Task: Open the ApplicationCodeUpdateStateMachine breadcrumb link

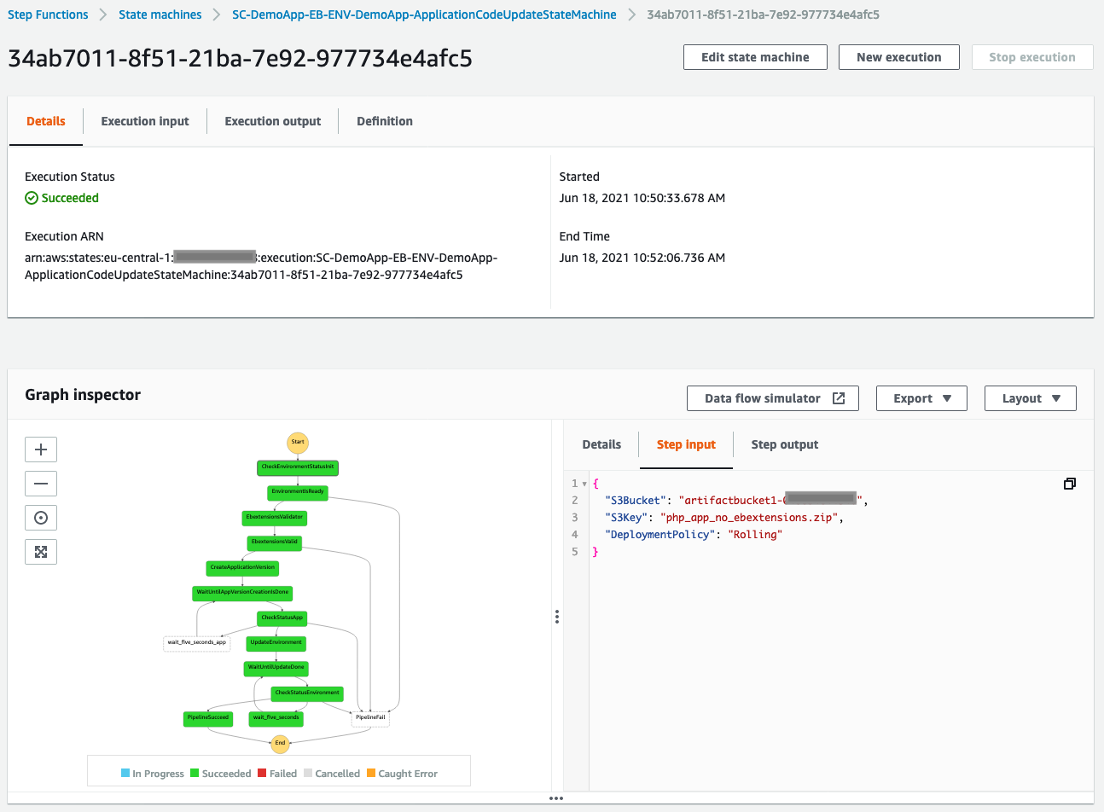Action: pos(424,14)
